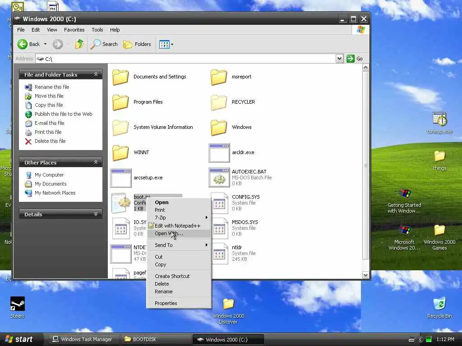The height and width of the screenshot is (346, 462).
Task: Choose Open With... in context menu
Action: coord(179,234)
